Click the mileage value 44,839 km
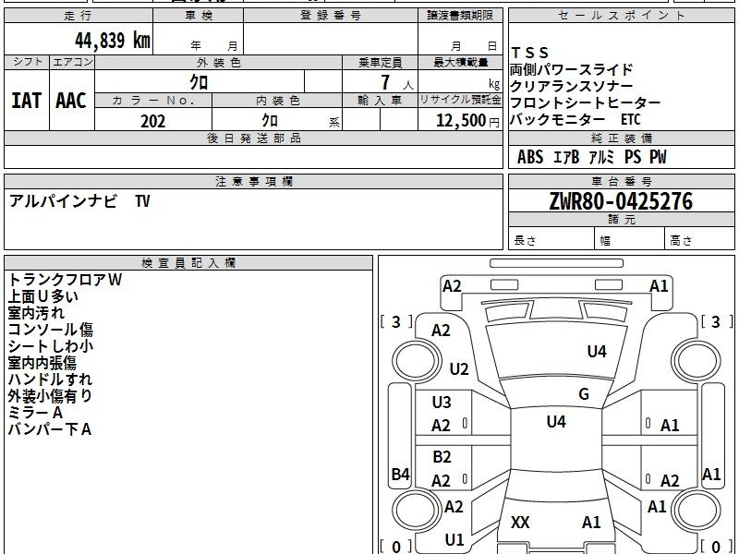The width and height of the screenshot is (739, 554). pyautogui.click(x=113, y=41)
